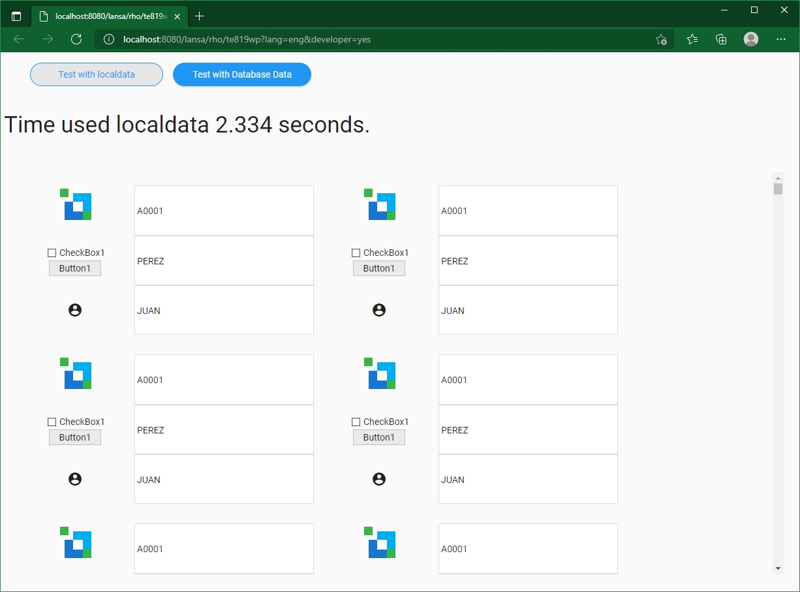Image resolution: width=800 pixels, height=592 pixels.
Task: Click the Lansa logo in second-row right card
Action: click(x=380, y=373)
